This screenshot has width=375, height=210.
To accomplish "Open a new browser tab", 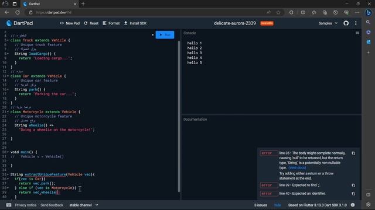I will point(83,4).
